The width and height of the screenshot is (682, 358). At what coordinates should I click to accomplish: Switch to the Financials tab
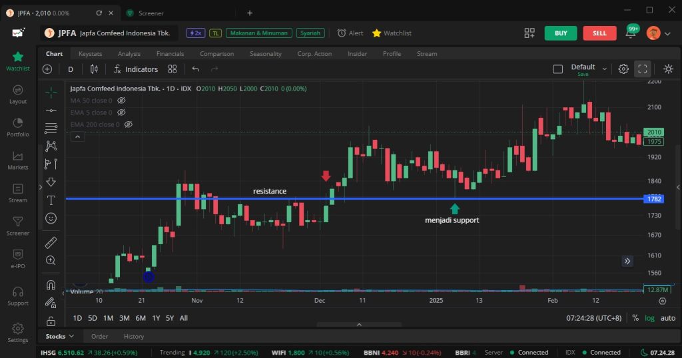(170, 53)
